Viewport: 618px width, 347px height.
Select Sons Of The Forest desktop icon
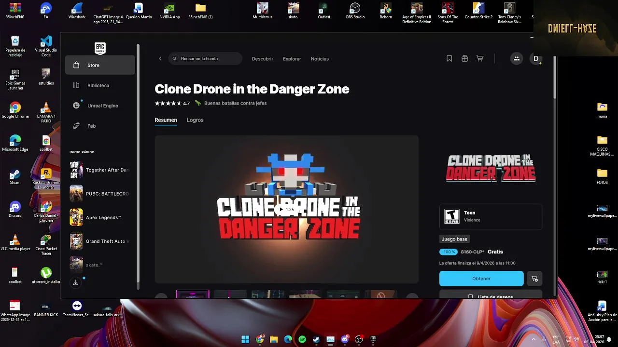pos(448,13)
